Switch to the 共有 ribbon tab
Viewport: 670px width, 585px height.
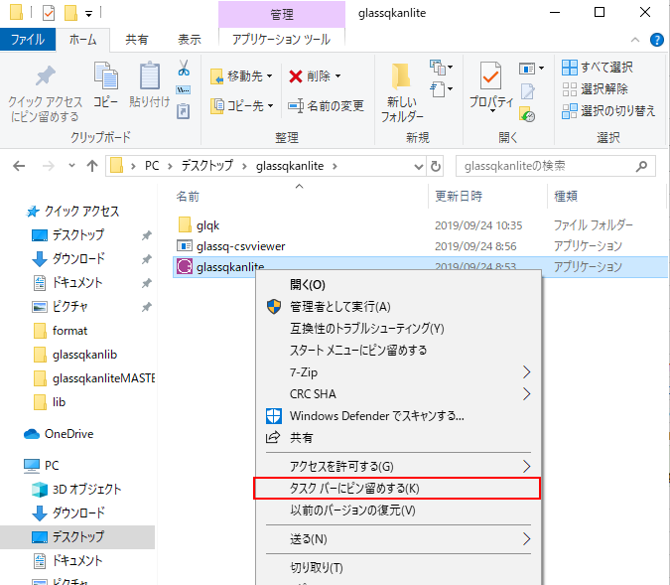pos(137,40)
